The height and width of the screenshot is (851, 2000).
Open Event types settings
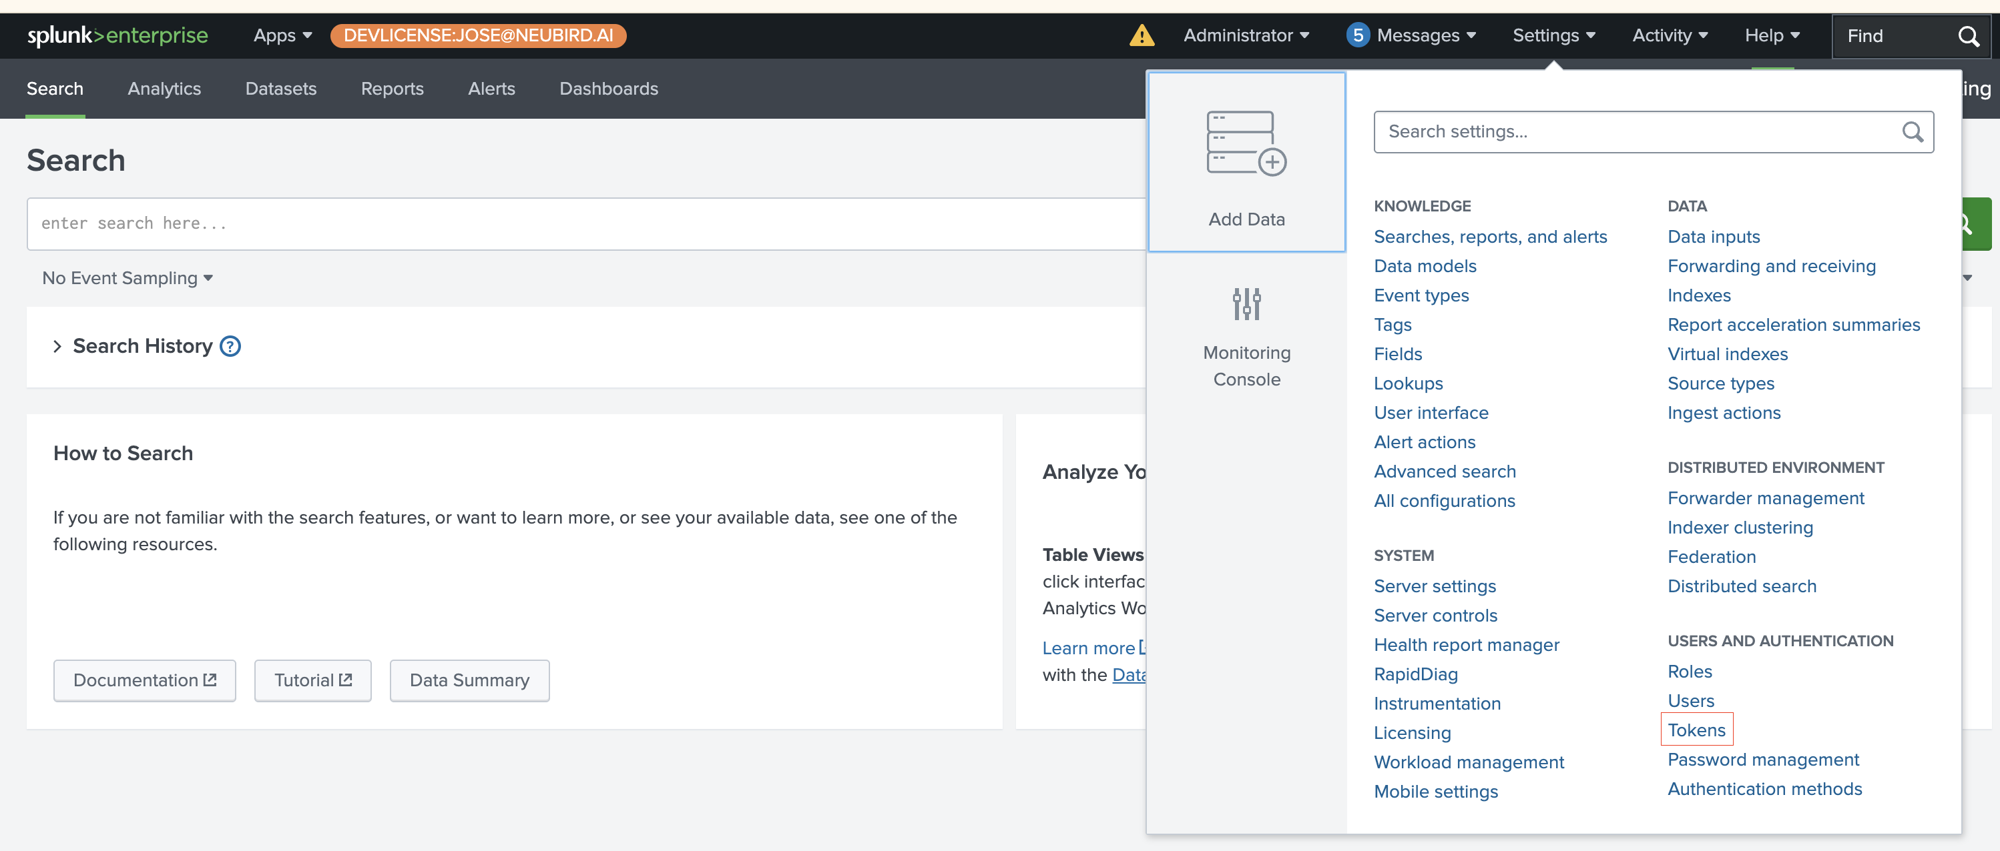pos(1421,295)
